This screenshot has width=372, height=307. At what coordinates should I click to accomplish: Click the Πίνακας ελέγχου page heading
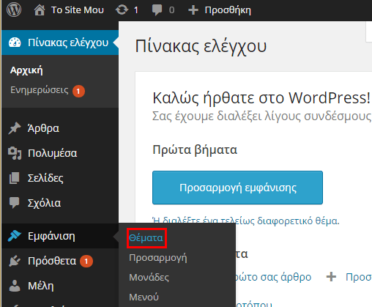pos(201,46)
